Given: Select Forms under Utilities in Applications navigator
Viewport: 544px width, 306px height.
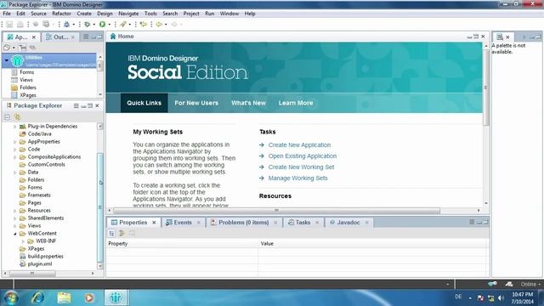Looking at the screenshot, I should click(26, 72).
